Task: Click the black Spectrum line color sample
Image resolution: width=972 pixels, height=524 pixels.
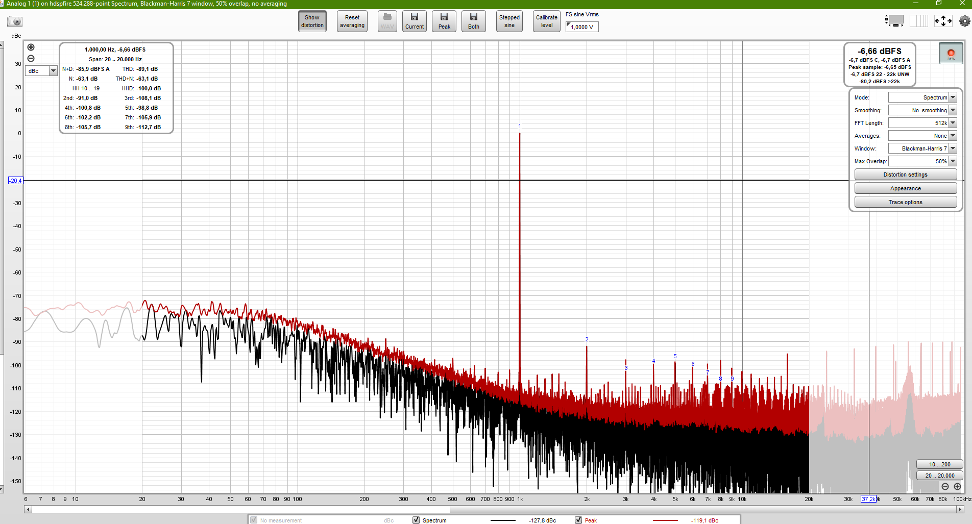Action: [x=503, y=520]
